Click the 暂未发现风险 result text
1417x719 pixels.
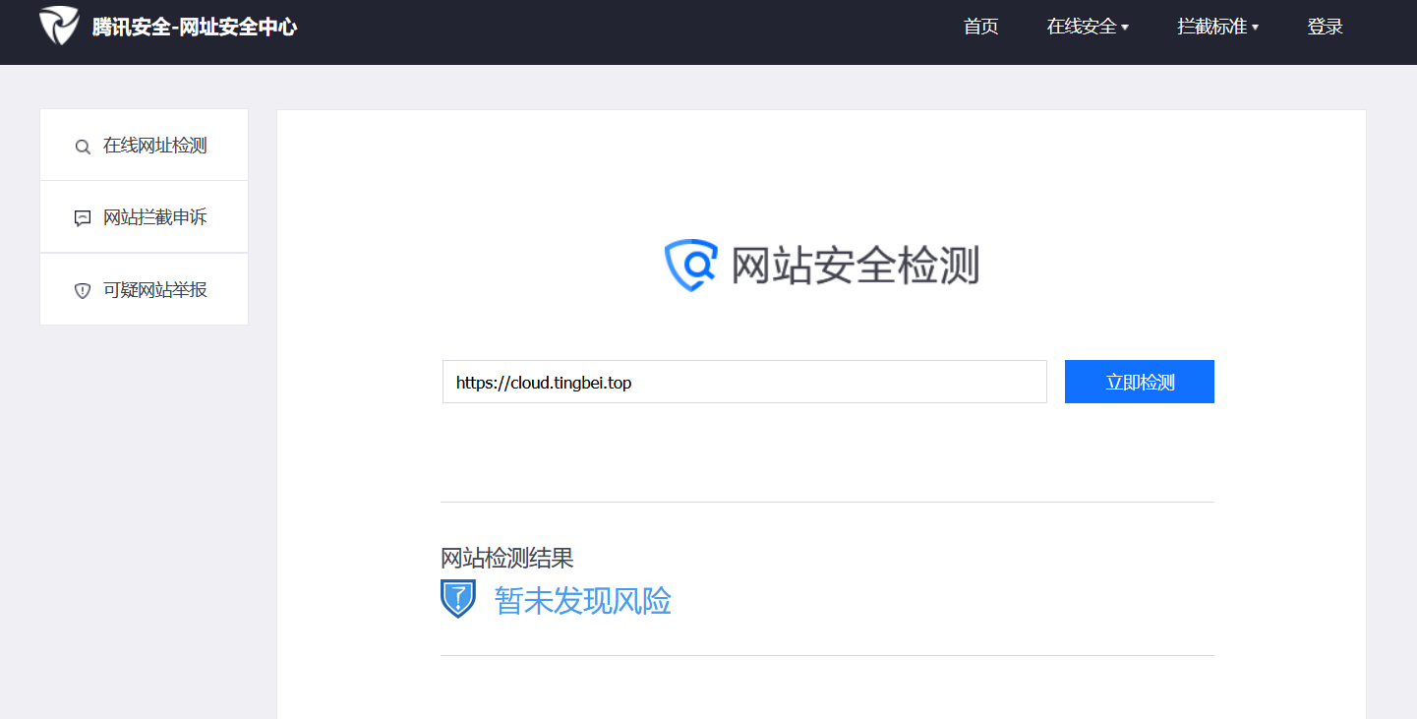coord(582,600)
